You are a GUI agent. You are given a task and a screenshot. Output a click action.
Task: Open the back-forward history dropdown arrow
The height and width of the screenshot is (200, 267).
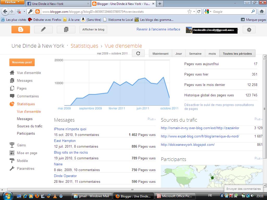[24, 11]
